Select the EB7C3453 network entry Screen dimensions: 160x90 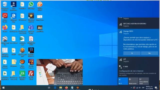[x=138, y=25]
